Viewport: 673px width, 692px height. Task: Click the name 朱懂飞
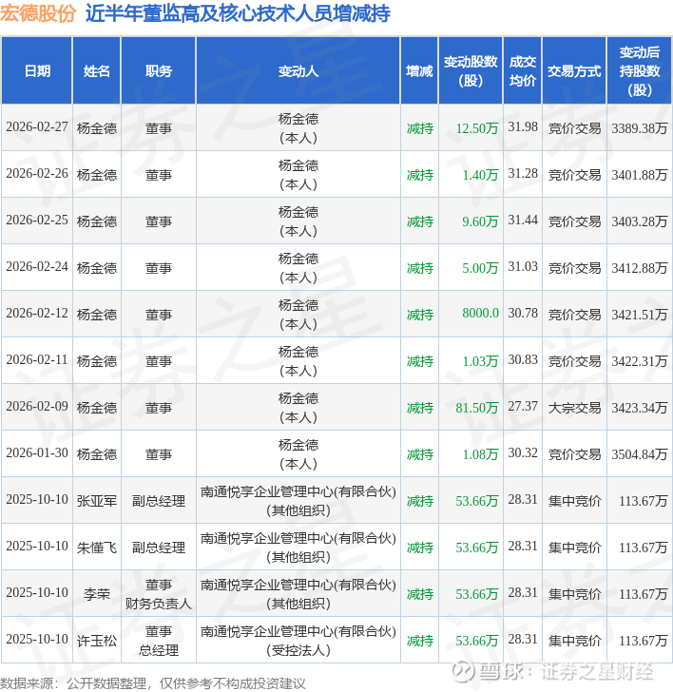tap(97, 548)
